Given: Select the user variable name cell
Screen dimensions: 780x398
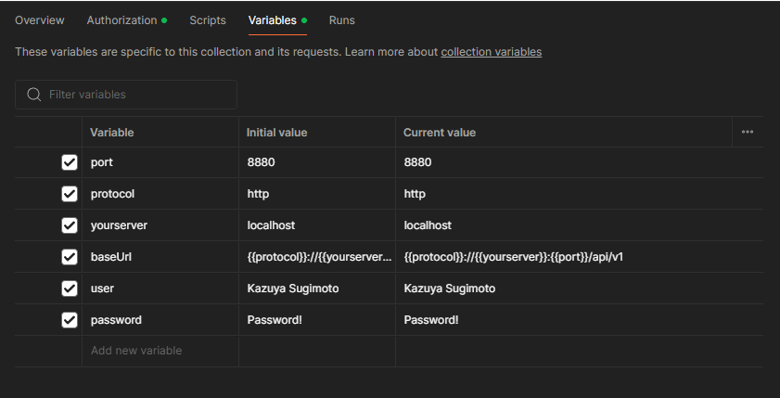Looking at the screenshot, I should tap(103, 289).
